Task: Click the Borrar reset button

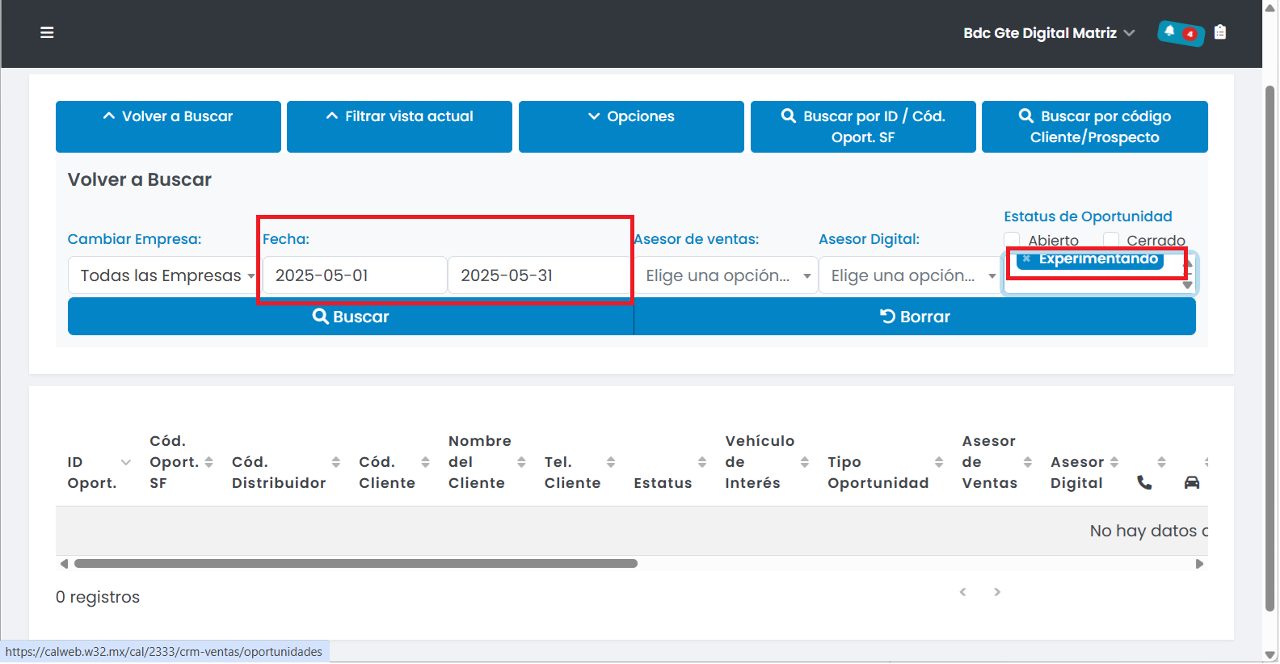Action: coord(915,317)
